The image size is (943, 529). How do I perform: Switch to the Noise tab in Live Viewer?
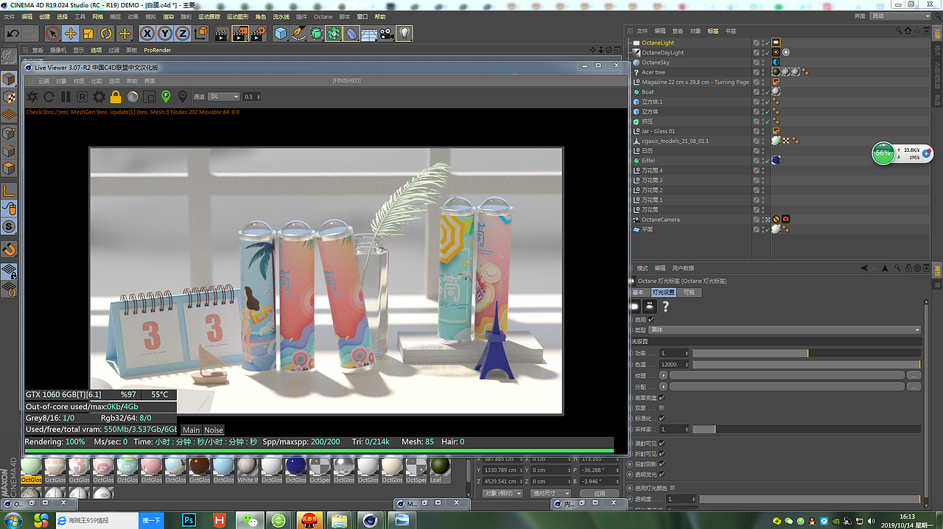click(213, 430)
